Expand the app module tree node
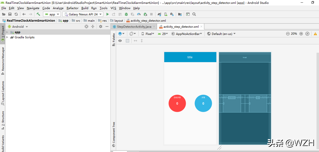 coord(7,32)
